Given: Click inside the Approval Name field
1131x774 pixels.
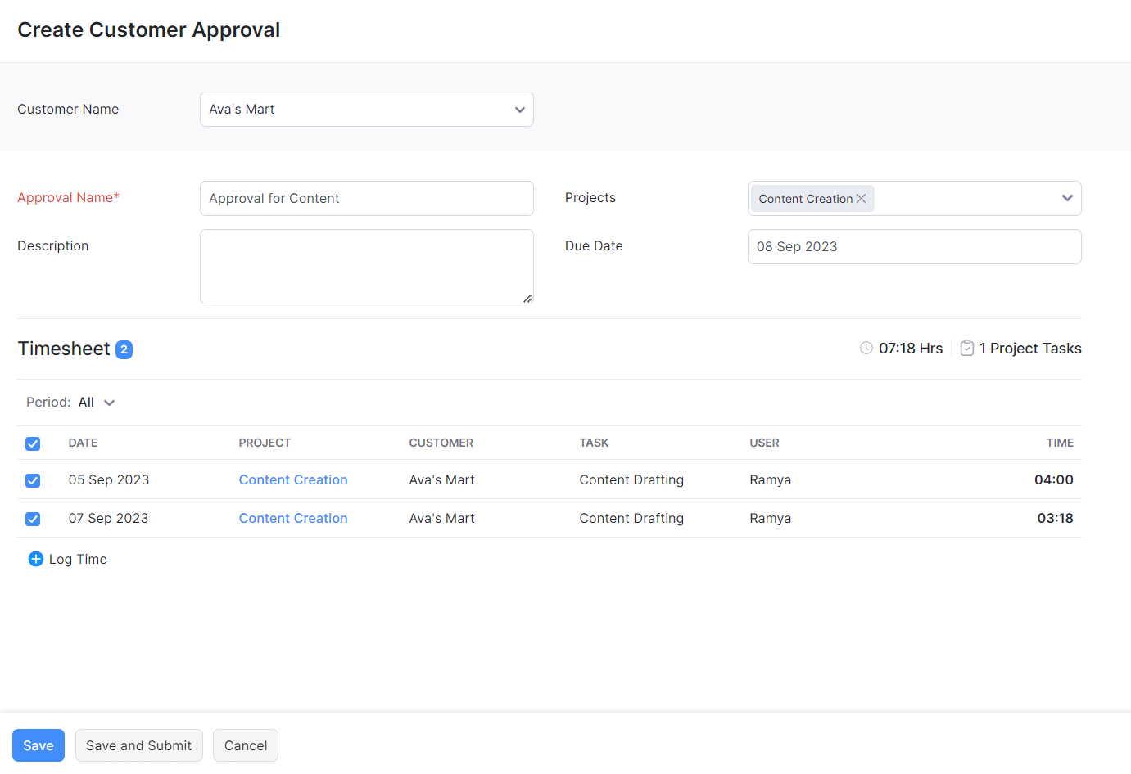Looking at the screenshot, I should point(366,198).
